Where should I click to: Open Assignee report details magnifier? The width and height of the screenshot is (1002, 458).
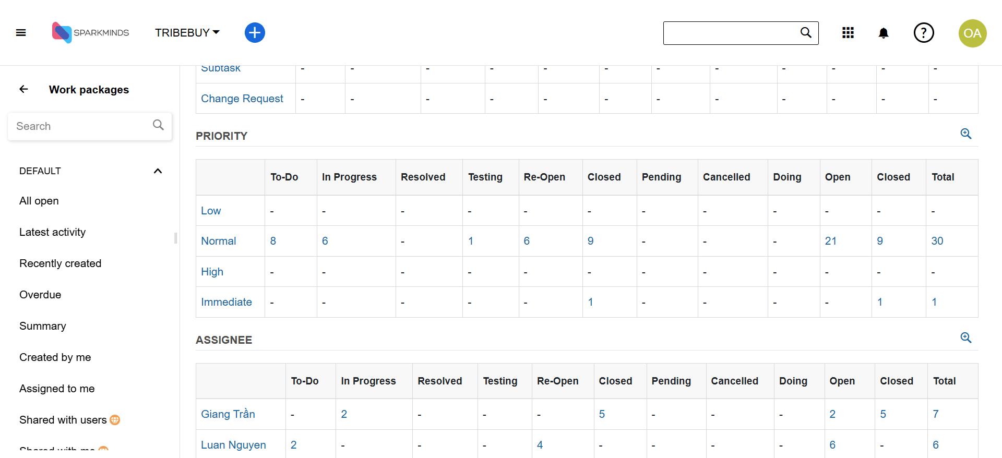[965, 338]
